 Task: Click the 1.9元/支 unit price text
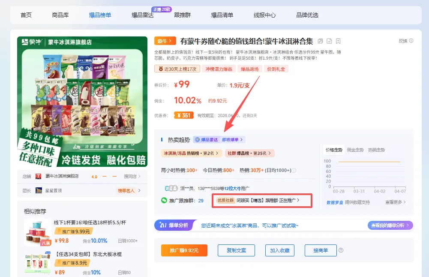(240, 85)
